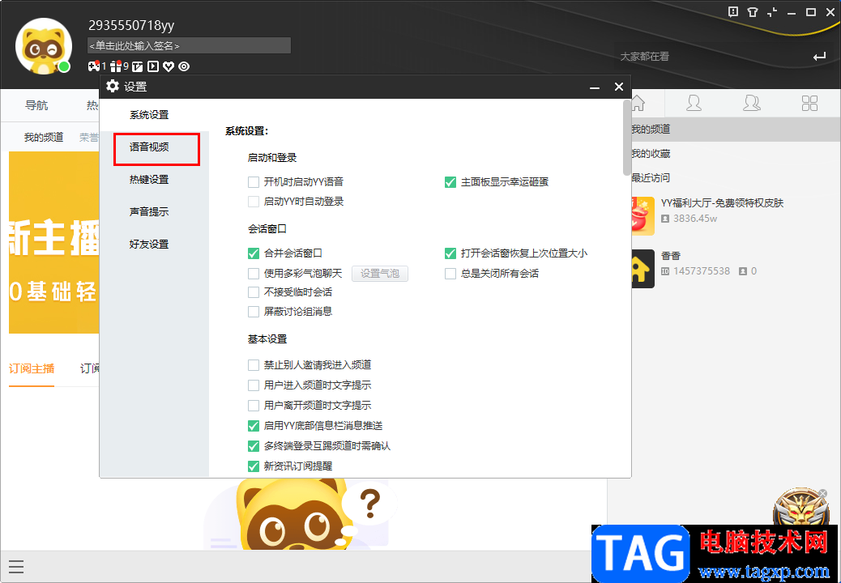Screen dimensions: 841x583
Task: Check 用户离开频道时文字提示
Action: [x=254, y=406]
